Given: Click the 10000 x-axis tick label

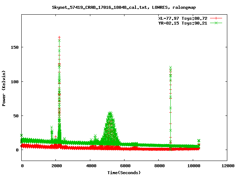Looking at the screenshot, I should (x=194, y=166).
